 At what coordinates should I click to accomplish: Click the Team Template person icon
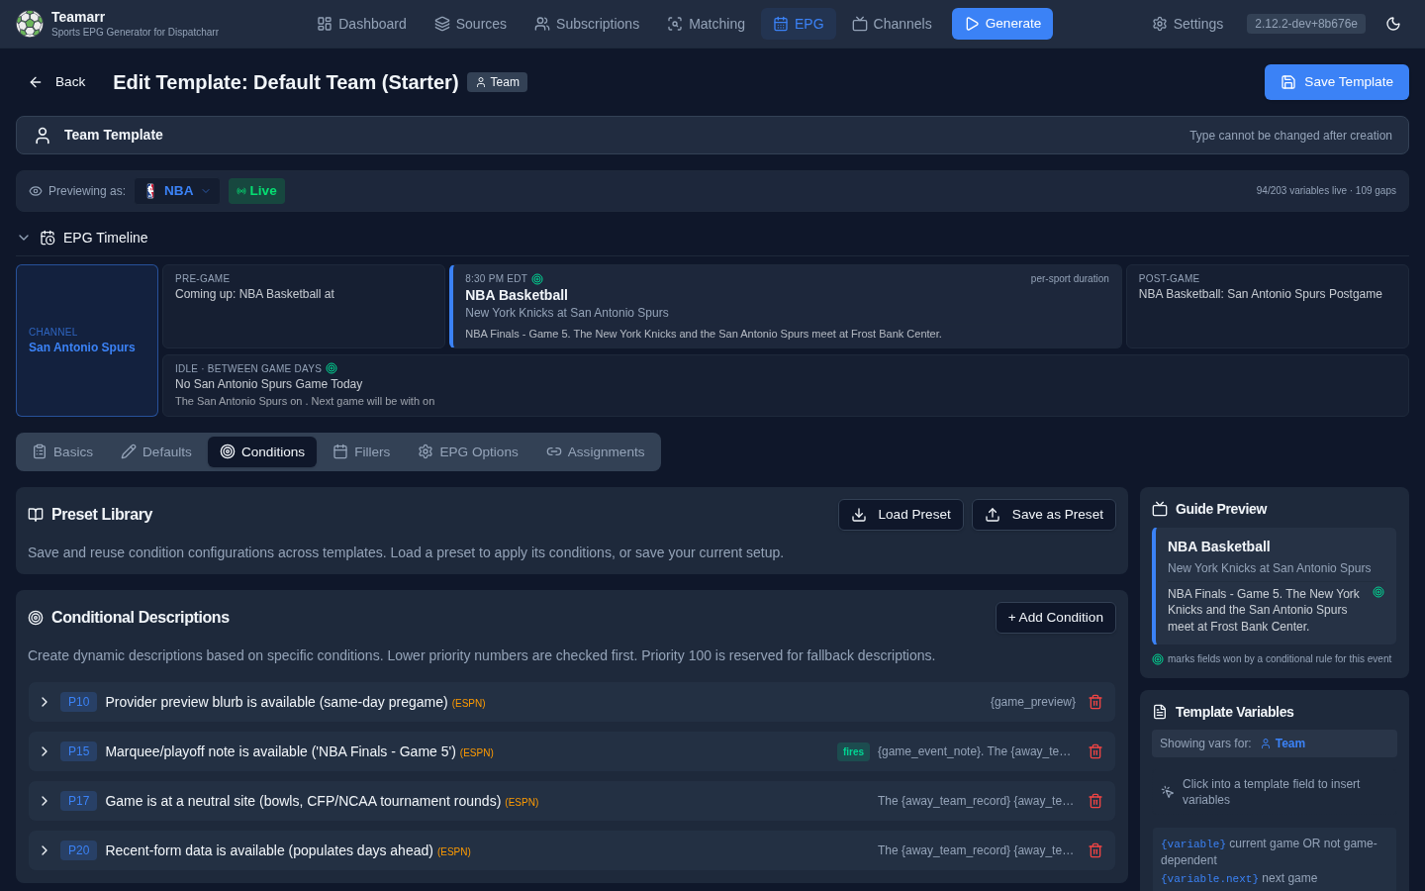tap(43, 136)
